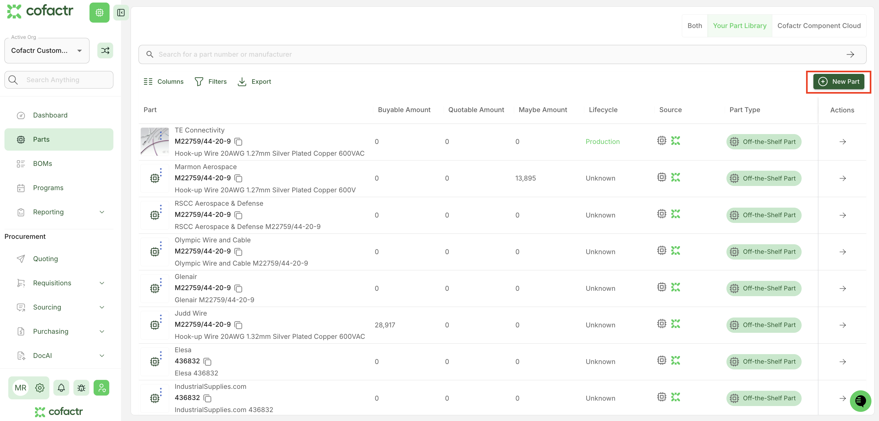Expand the Reporting menu

(59, 212)
